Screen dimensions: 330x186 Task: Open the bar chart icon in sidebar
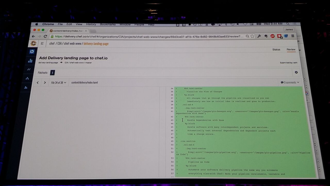tap(30, 61)
